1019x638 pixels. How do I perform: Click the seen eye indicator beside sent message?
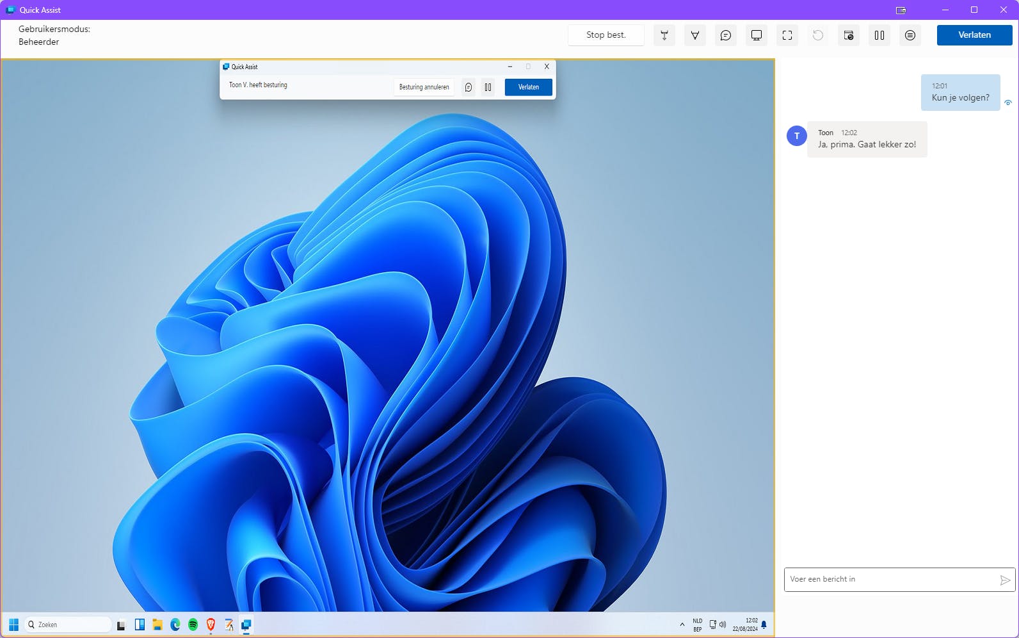coord(1008,102)
